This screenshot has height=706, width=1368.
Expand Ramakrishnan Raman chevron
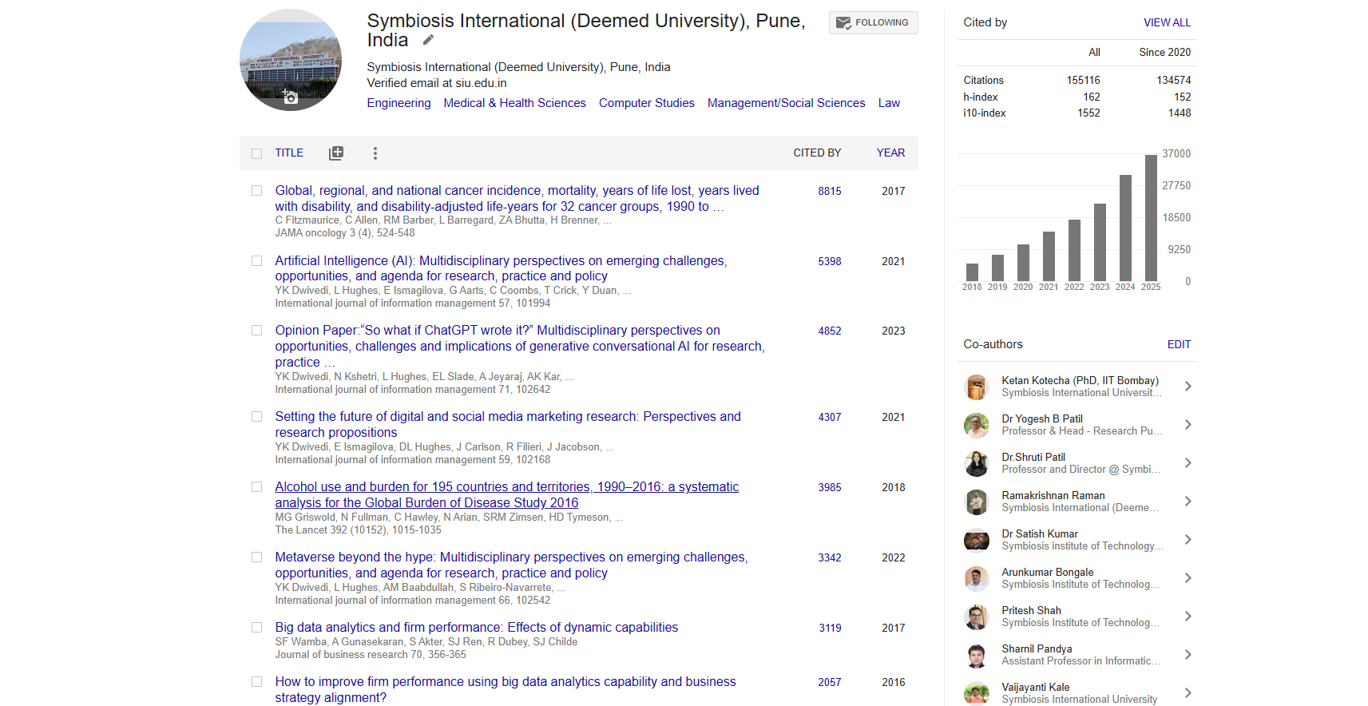click(x=1188, y=502)
